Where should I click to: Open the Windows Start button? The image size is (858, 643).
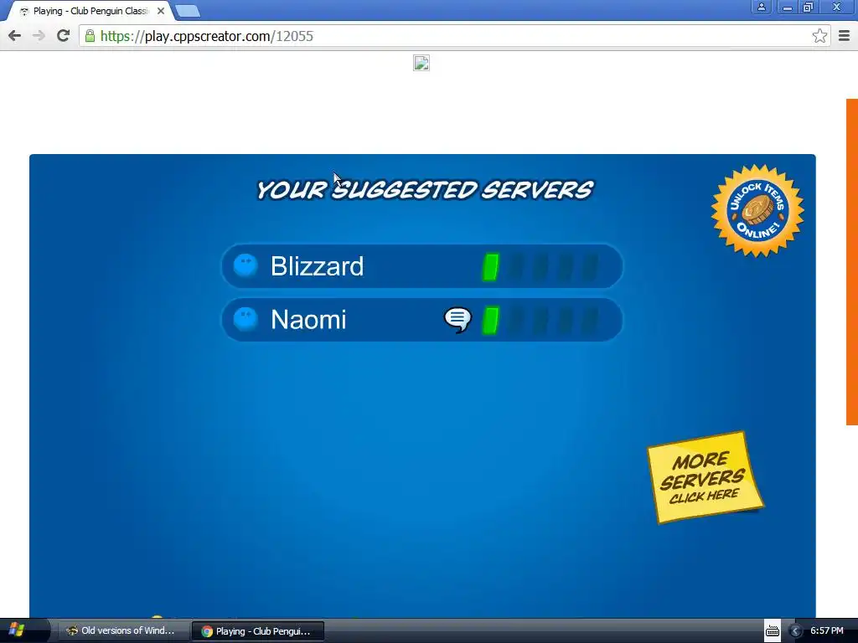(x=17, y=630)
